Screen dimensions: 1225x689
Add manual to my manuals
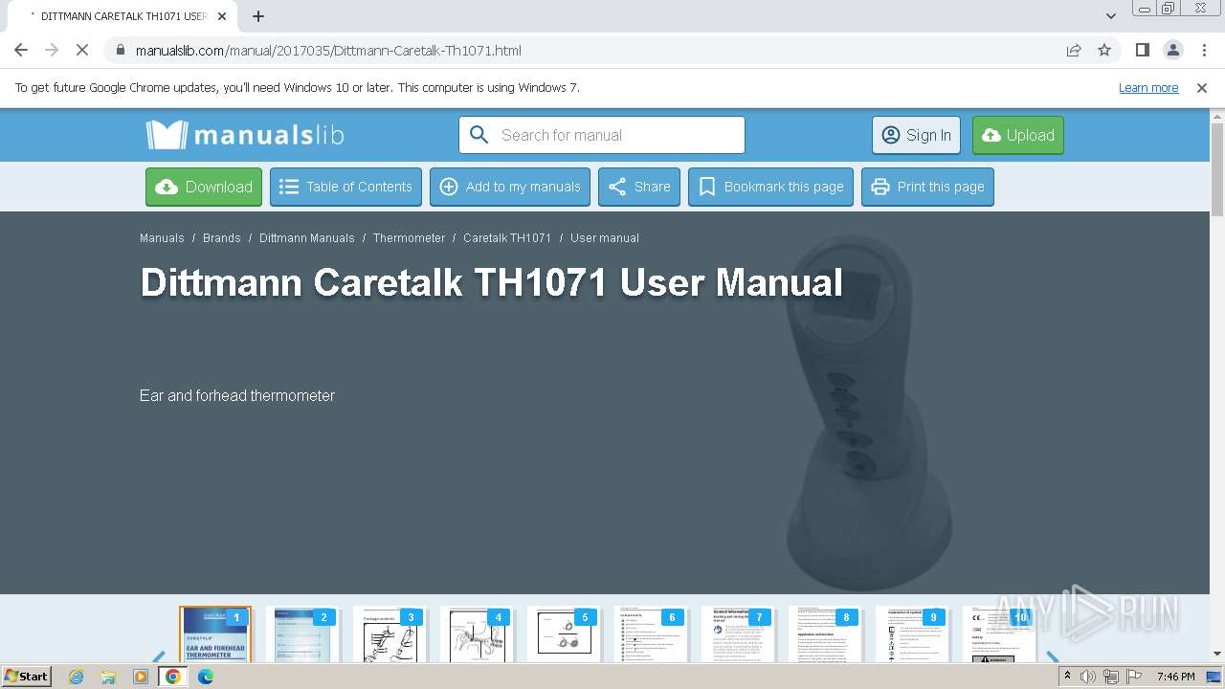pyautogui.click(x=510, y=187)
